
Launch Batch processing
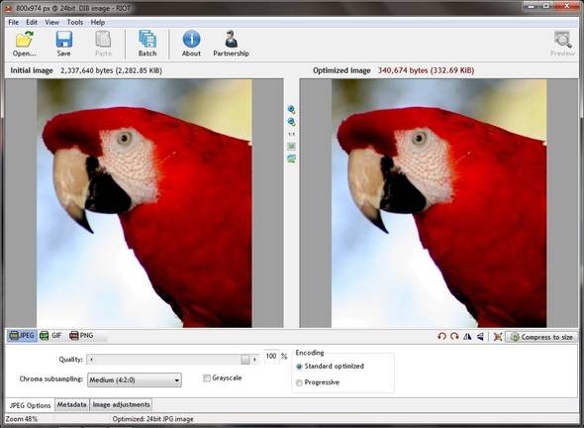[x=147, y=44]
